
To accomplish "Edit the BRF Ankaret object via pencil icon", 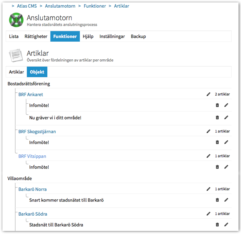I will [209, 94].
